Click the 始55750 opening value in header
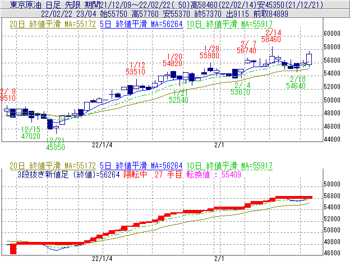 113,14
